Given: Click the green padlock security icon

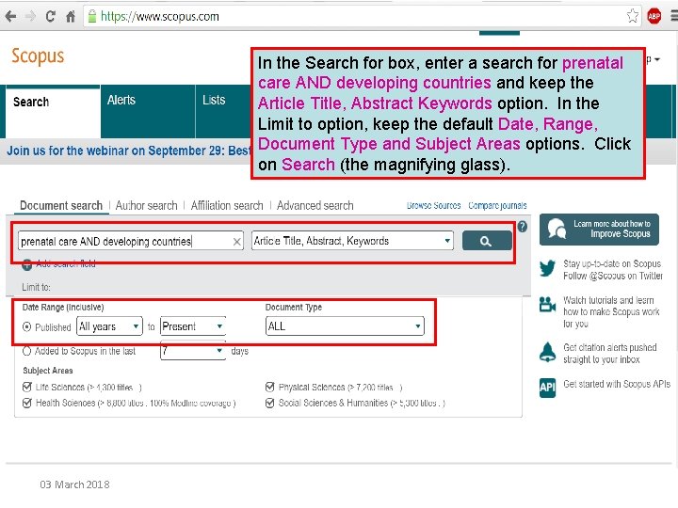Looking at the screenshot, I should pyautogui.click(x=92, y=16).
